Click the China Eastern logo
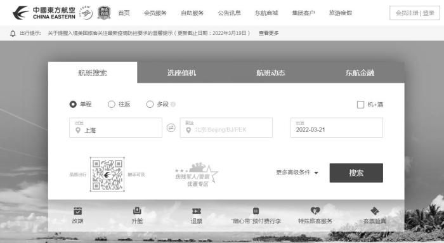 pos(44,13)
